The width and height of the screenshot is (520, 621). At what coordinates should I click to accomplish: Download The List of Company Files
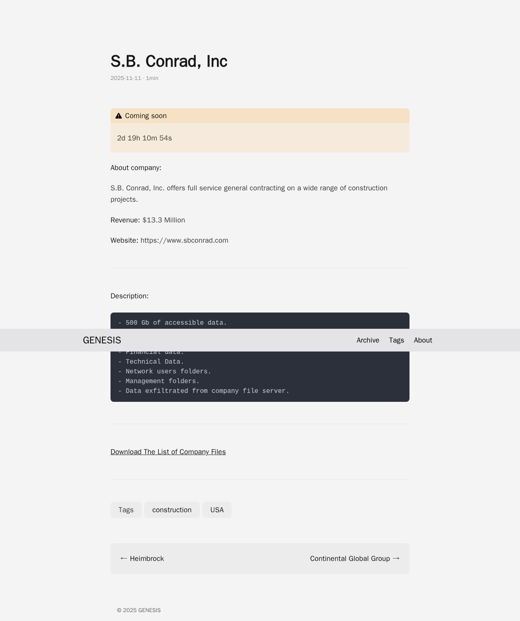(168, 452)
